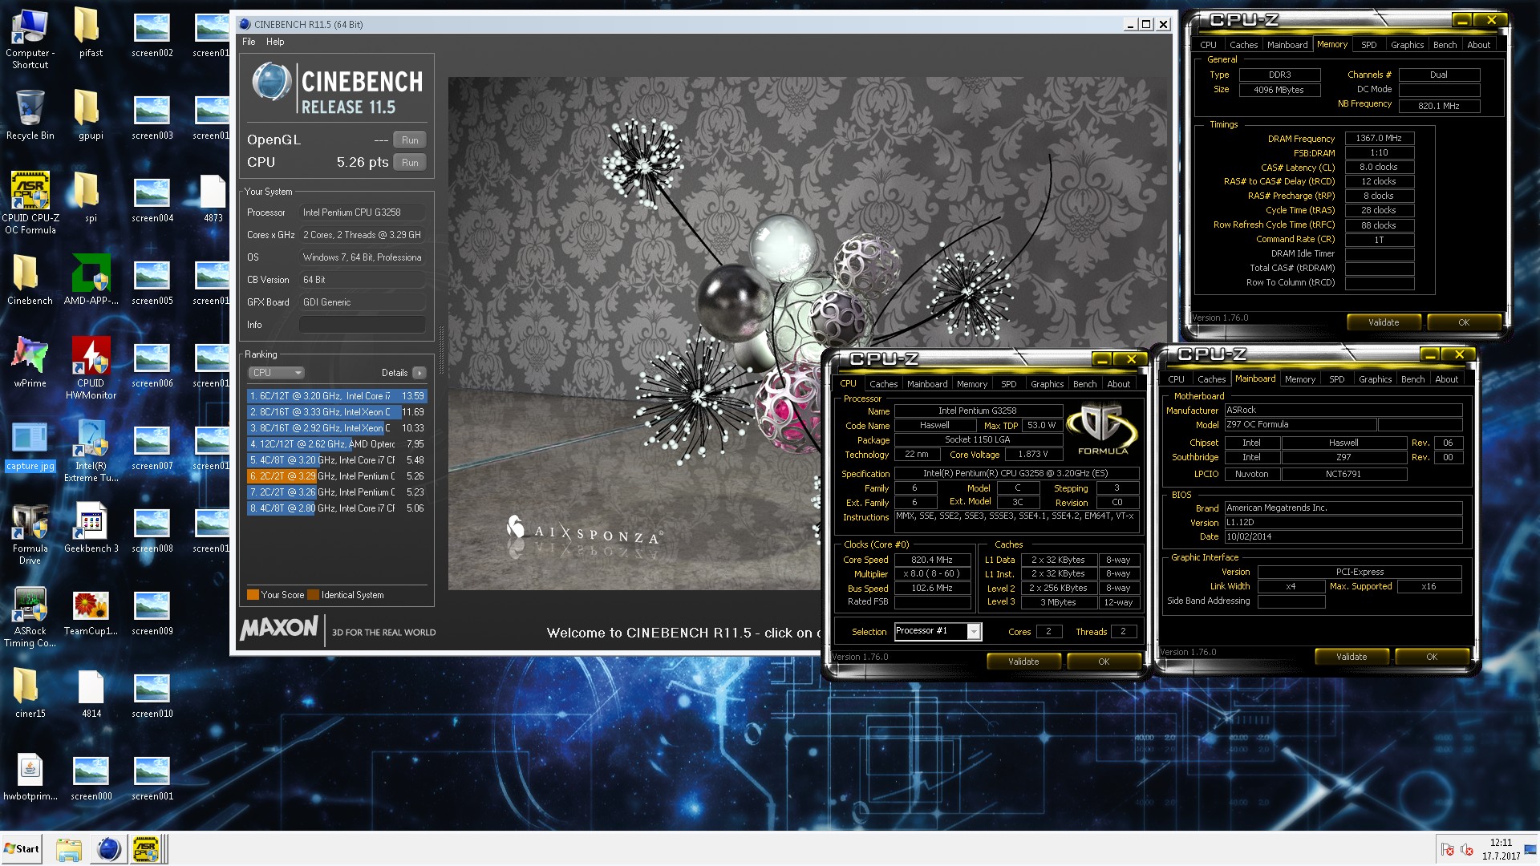Click the OC Formula logo in CPU-Z

[x=1102, y=431]
